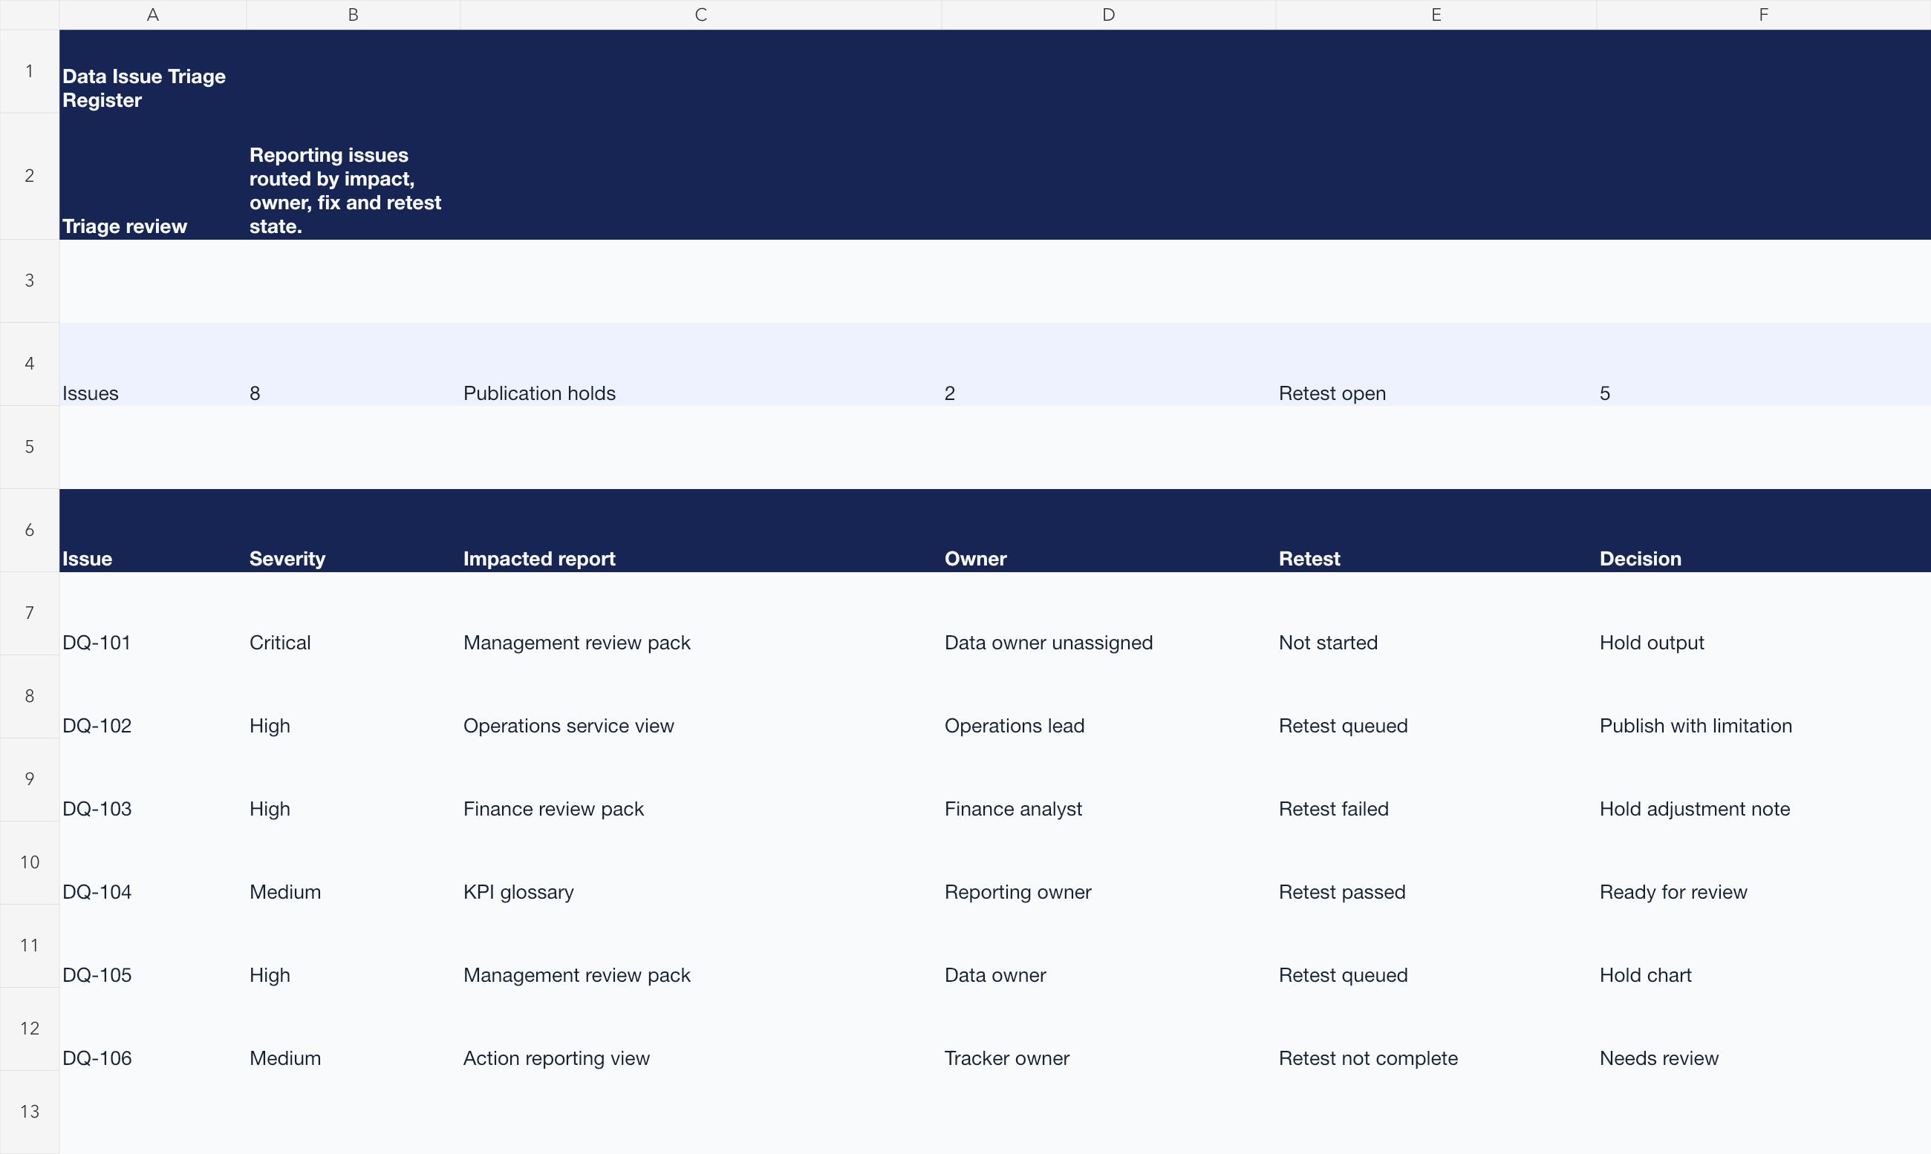Screen dimensions: 1931x1154
Task: Select the DQ-104 cell
Action: [x=152, y=863]
